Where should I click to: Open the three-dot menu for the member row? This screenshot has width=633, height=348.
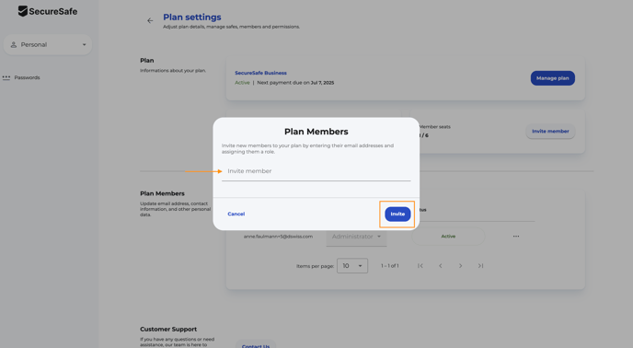pos(516,237)
